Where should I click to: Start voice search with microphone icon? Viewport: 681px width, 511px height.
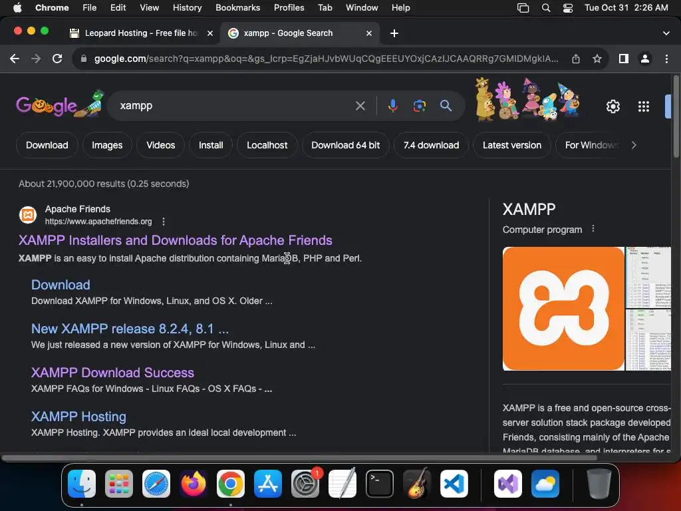(x=392, y=106)
